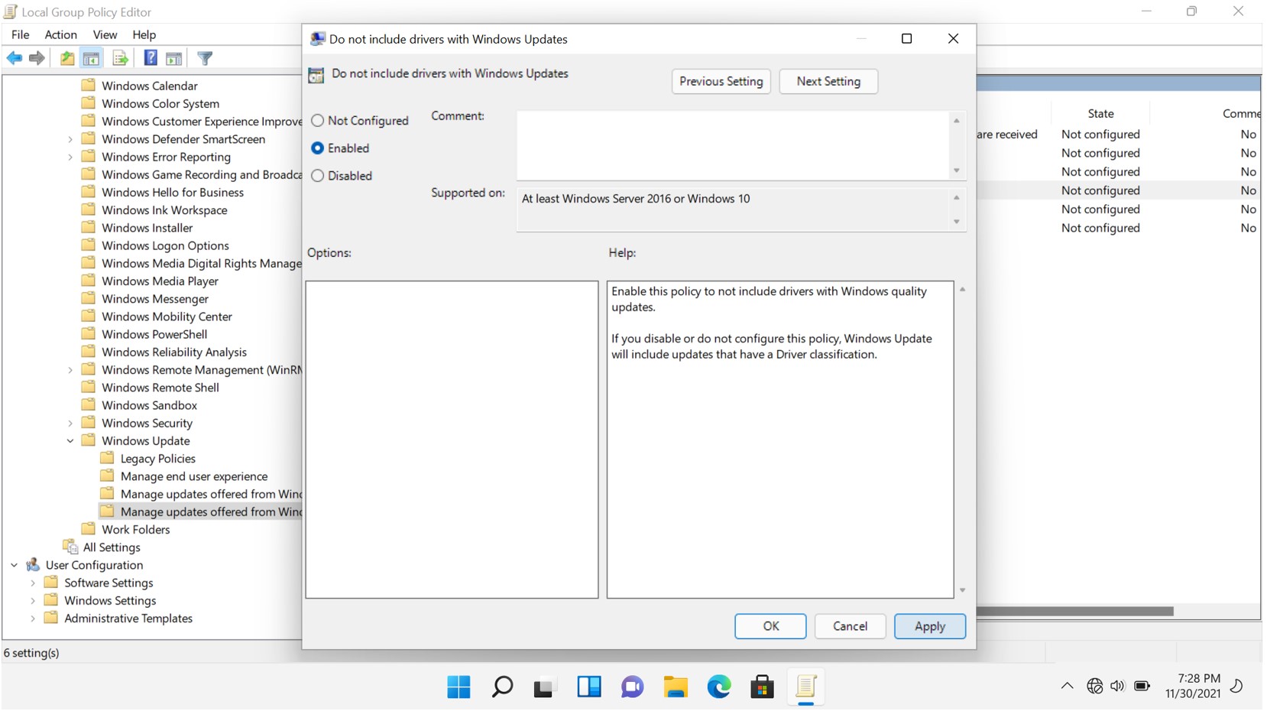Click the Group Policy Editor taskbar icon

click(x=805, y=687)
